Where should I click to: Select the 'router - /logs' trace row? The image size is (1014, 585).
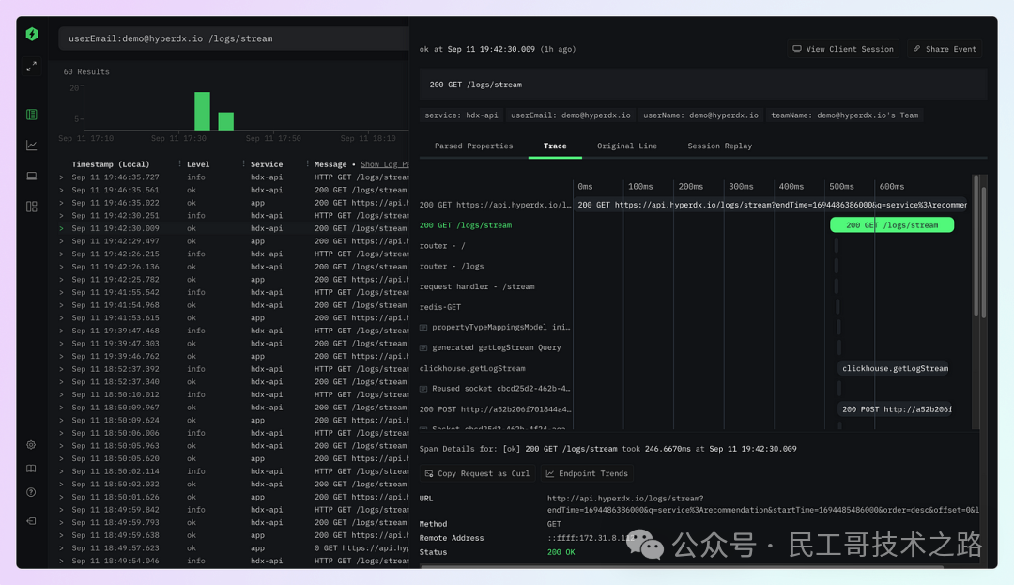tap(452, 267)
